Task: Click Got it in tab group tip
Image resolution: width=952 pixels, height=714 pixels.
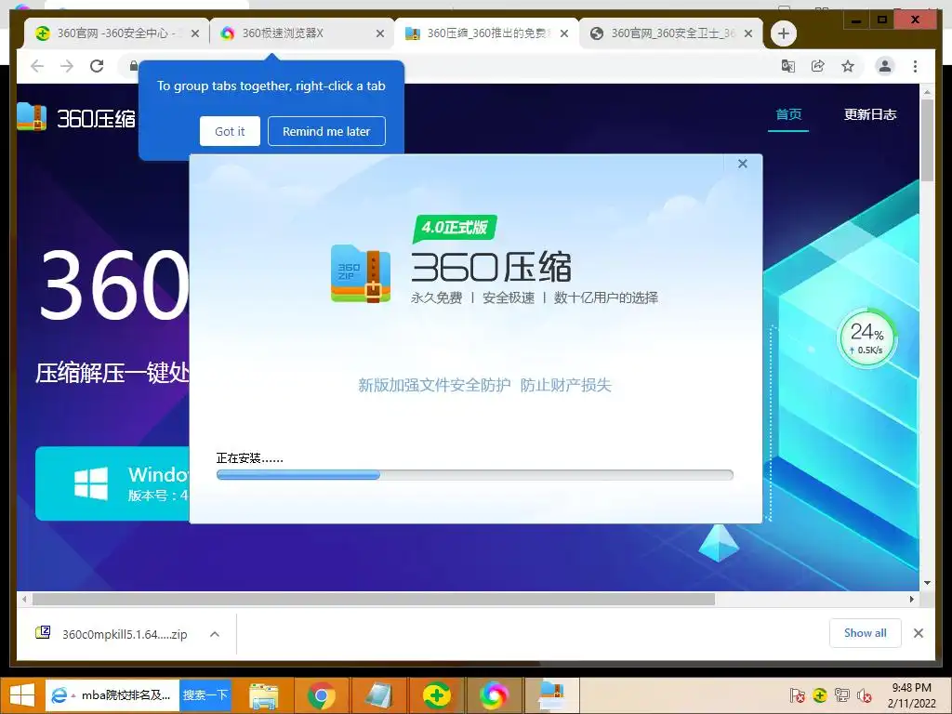Action: tap(230, 131)
